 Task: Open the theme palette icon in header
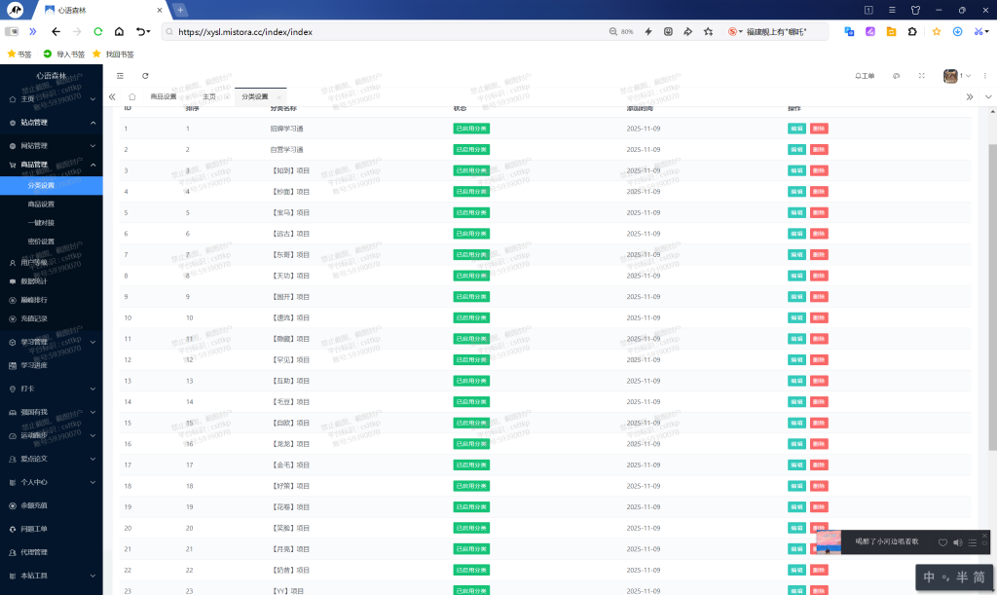896,75
